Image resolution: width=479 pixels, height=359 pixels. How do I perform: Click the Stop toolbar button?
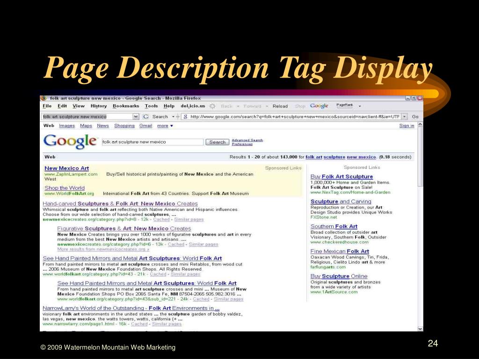(x=300, y=106)
